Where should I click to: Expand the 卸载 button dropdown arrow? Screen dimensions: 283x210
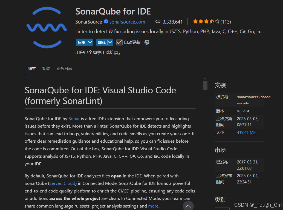110,42
